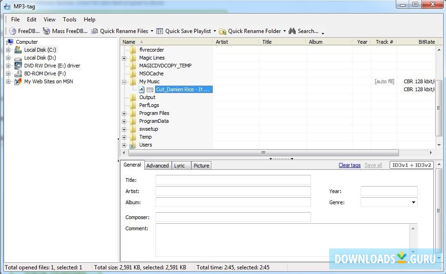
Task: Select Computer root in folder tree
Action: click(x=27, y=42)
